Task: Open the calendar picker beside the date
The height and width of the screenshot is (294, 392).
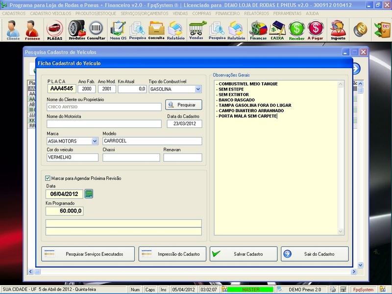Action: coord(89,194)
